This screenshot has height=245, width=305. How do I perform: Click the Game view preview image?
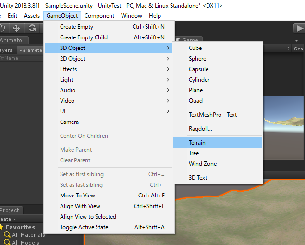coord(283,127)
